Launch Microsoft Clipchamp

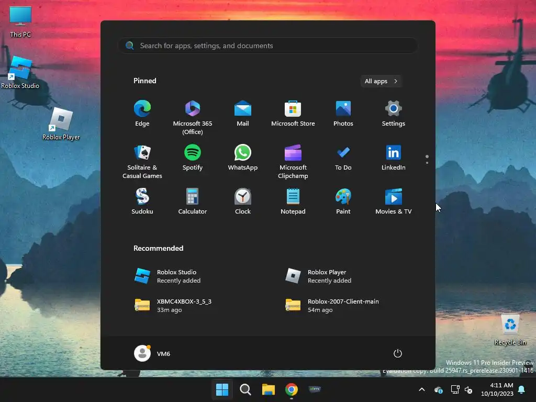(x=293, y=162)
